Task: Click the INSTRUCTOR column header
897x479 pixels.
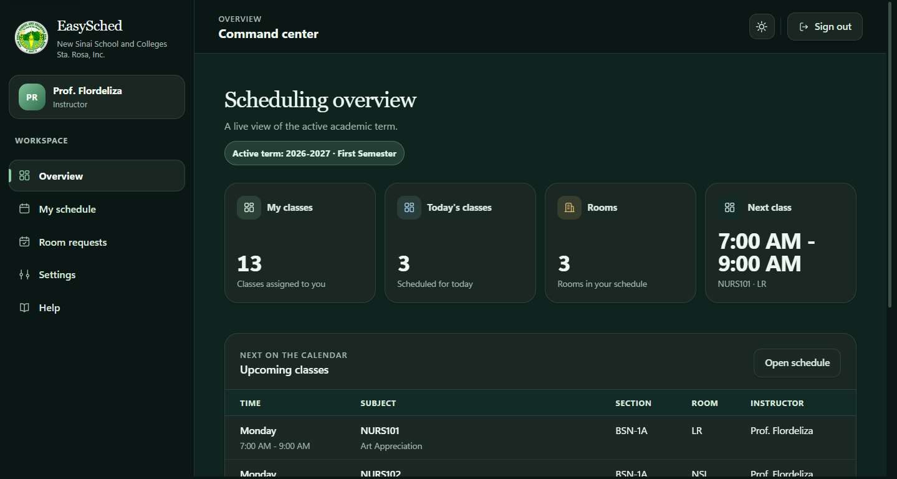Action: click(777, 403)
